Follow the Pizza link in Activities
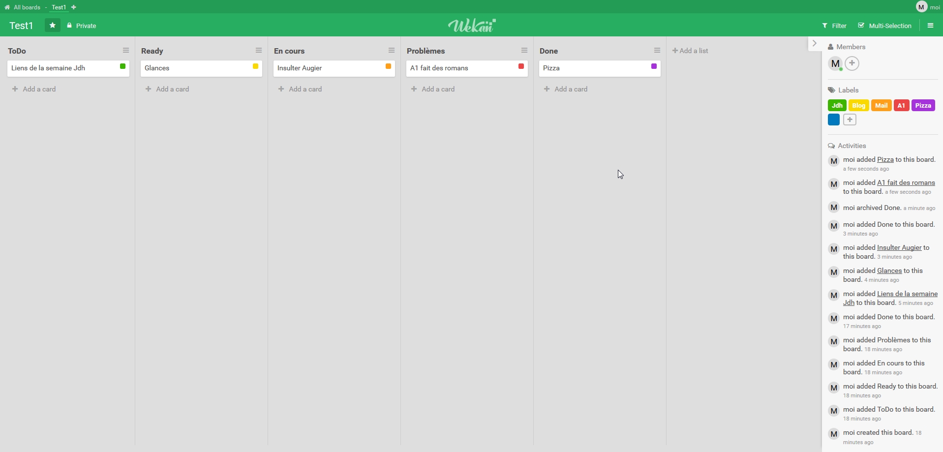 885,159
